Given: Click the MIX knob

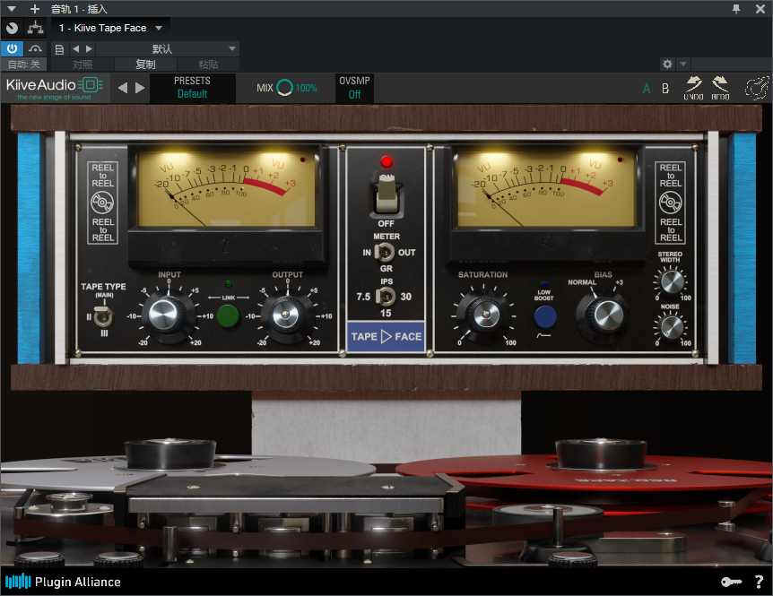Looking at the screenshot, I should (284, 88).
